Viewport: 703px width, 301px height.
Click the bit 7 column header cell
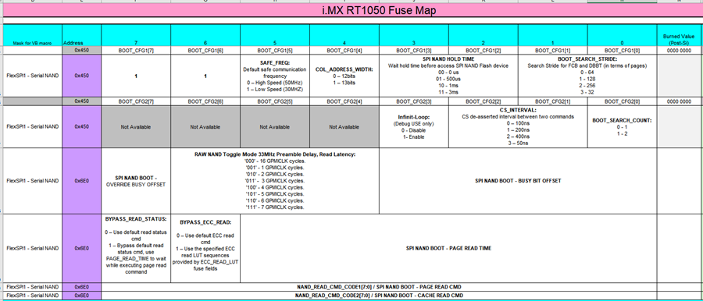click(x=136, y=35)
